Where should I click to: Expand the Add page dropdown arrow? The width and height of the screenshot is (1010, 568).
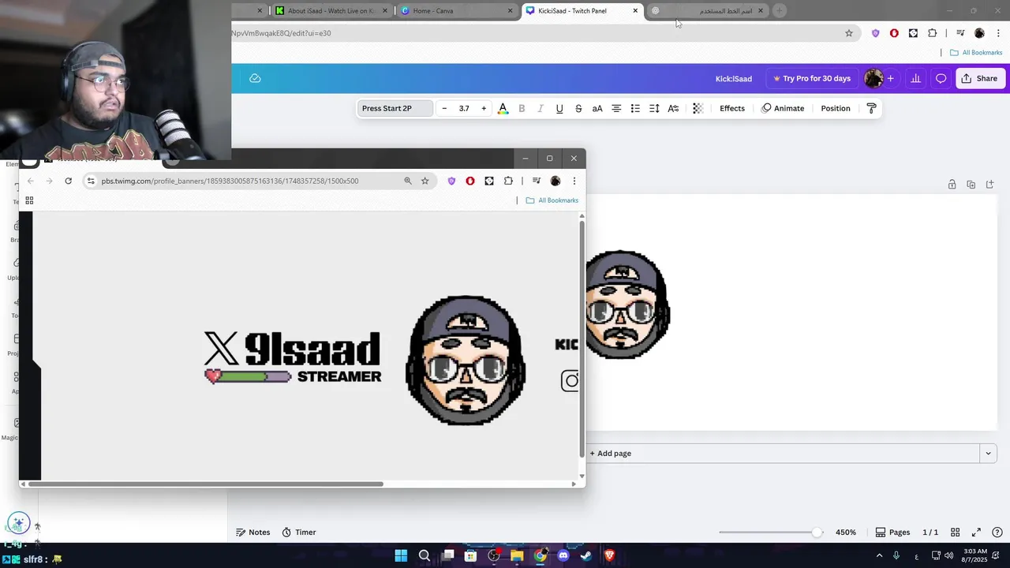pos(988,454)
